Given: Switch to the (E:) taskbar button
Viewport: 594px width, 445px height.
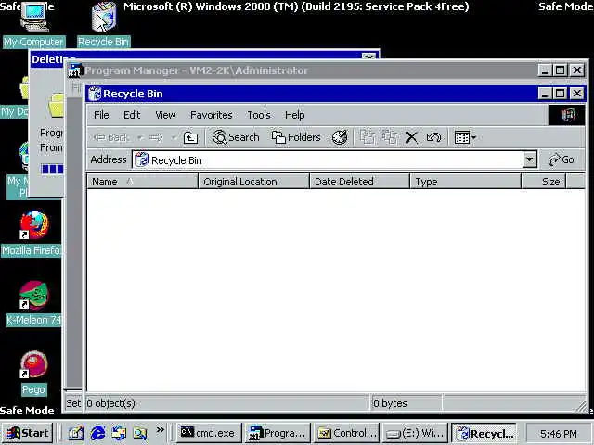Looking at the screenshot, I should click(x=415, y=433).
